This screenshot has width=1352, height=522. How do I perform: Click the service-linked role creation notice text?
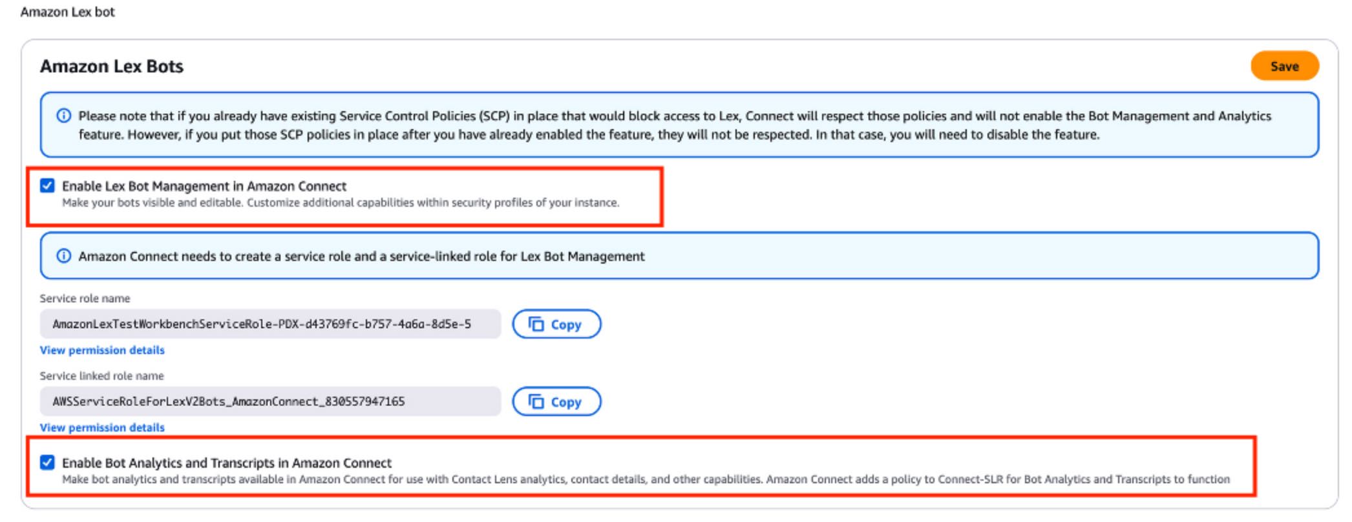[x=361, y=256]
